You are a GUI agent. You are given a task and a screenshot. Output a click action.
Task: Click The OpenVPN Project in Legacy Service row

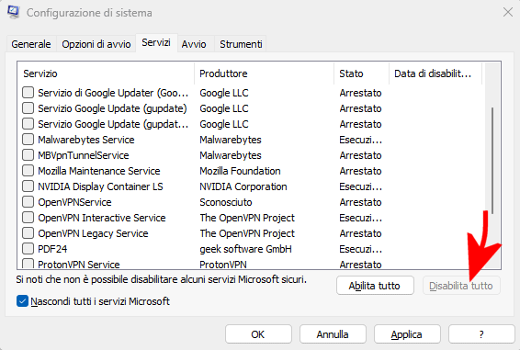[x=247, y=233]
